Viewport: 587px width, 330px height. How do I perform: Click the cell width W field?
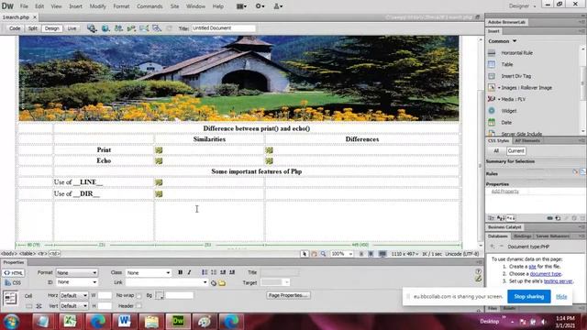tap(105, 295)
